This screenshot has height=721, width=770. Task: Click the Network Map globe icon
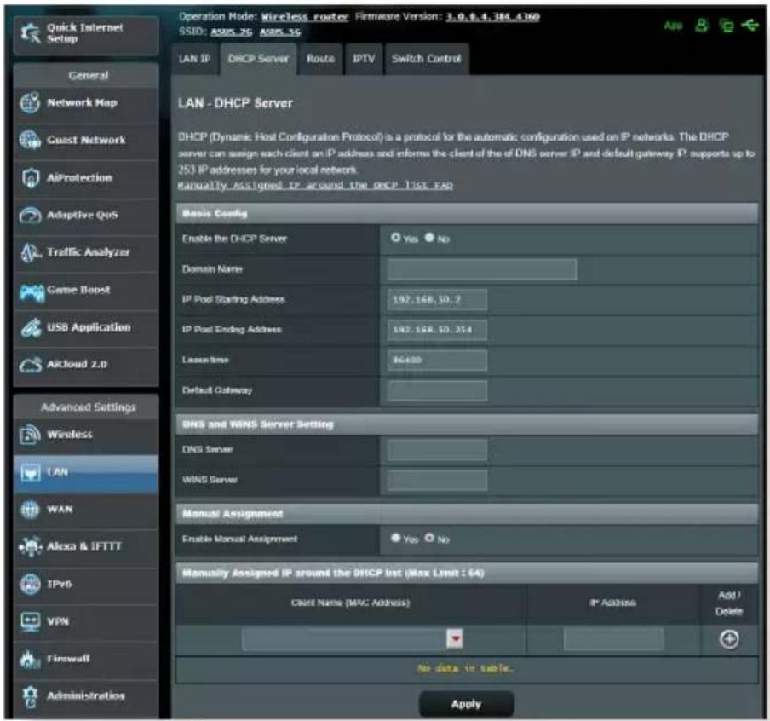click(x=30, y=103)
